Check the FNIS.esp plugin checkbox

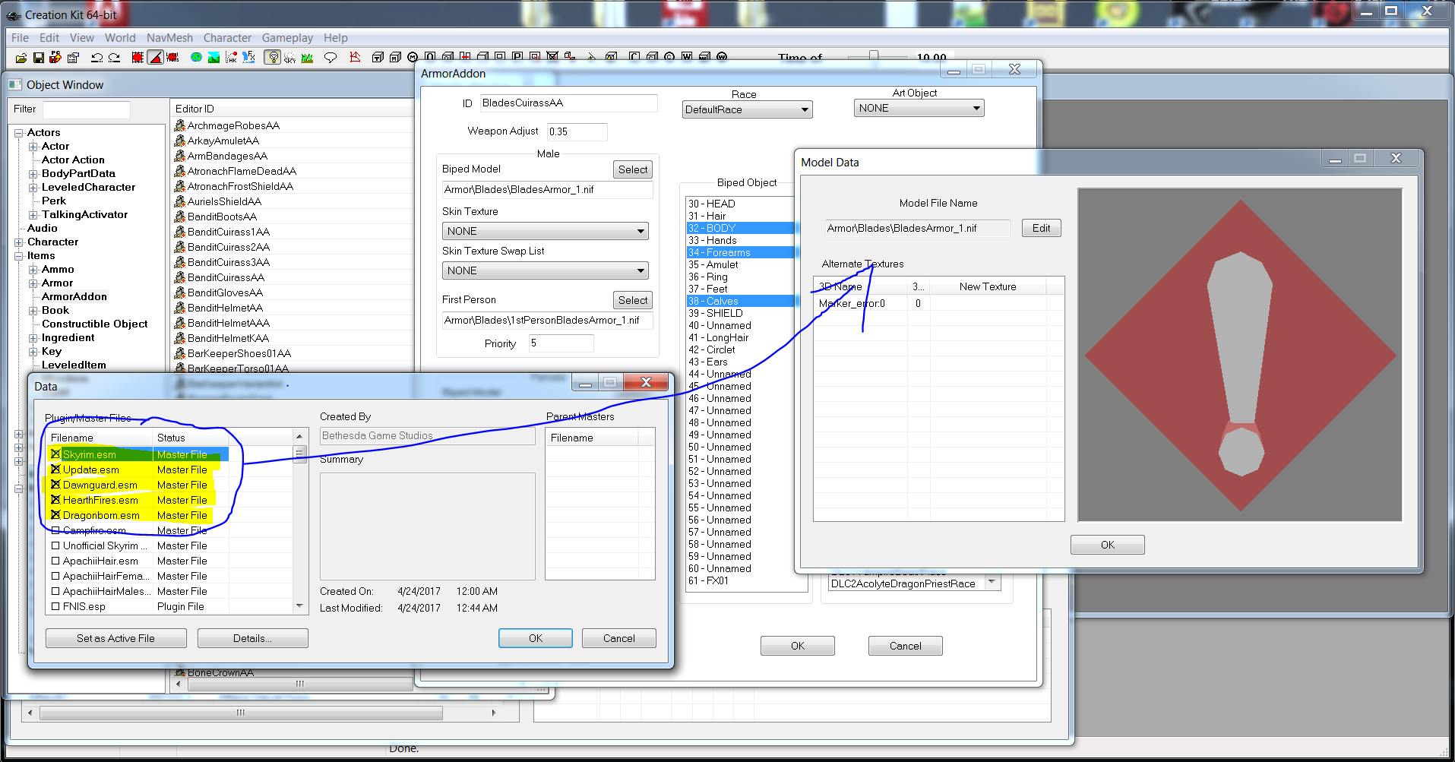click(55, 606)
